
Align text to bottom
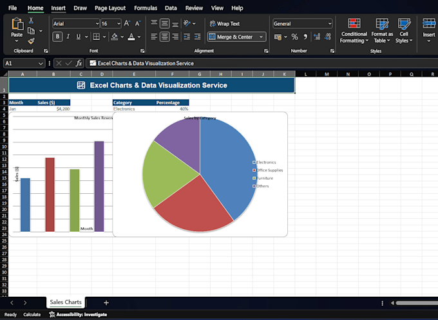coord(175,23)
